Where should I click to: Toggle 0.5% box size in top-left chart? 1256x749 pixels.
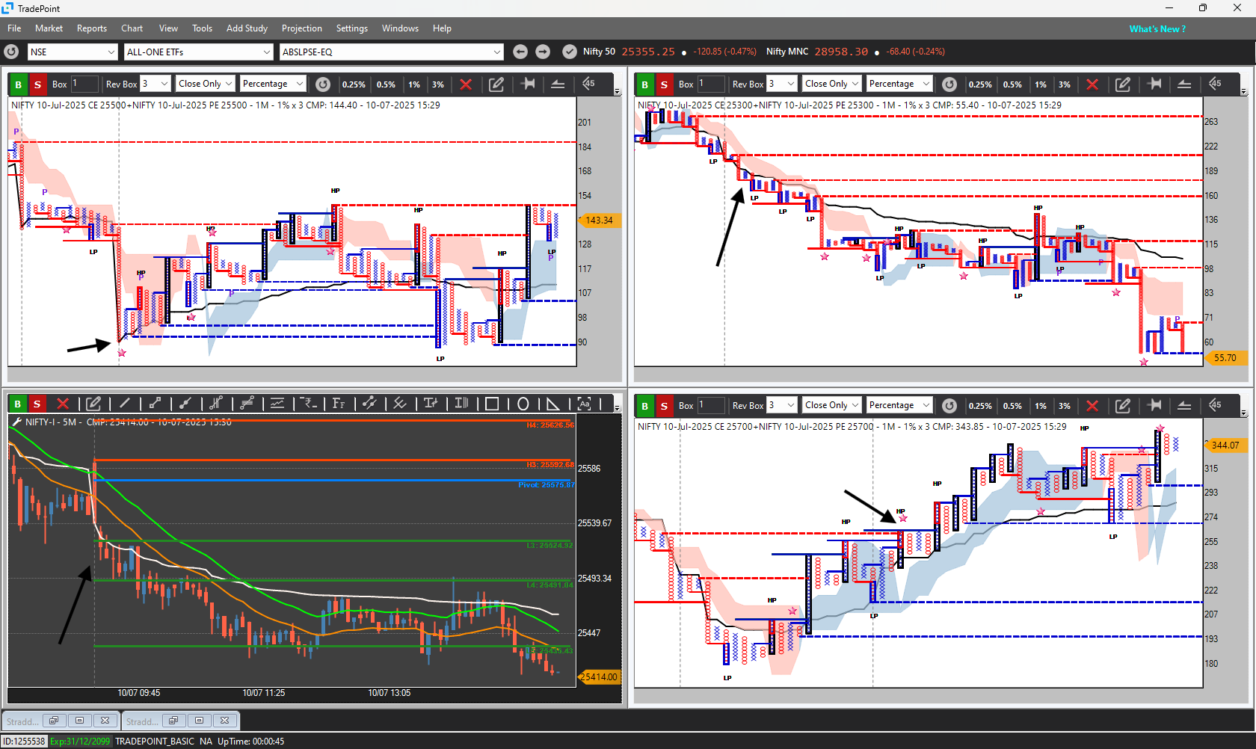point(386,84)
